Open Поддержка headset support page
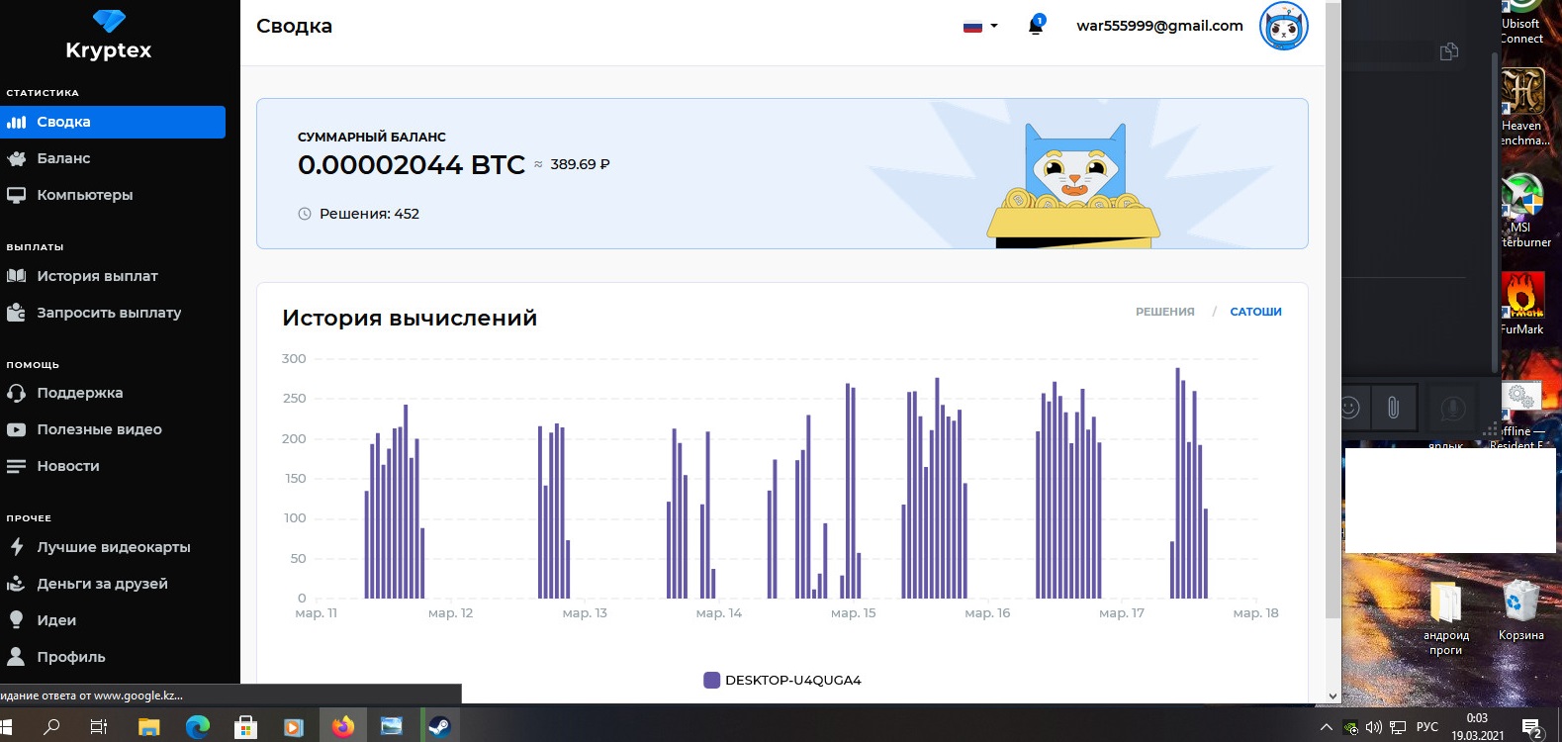1562x742 pixels. [x=79, y=393]
